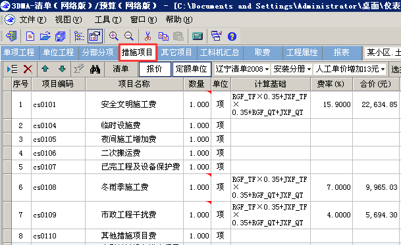Image resolution: width=401 pixels, height=245 pixels.
Task: Click the new document icon
Action: (30, 36)
